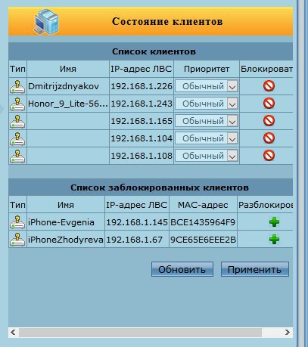Open priority dropdown for 192.168.1.165

click(207, 121)
